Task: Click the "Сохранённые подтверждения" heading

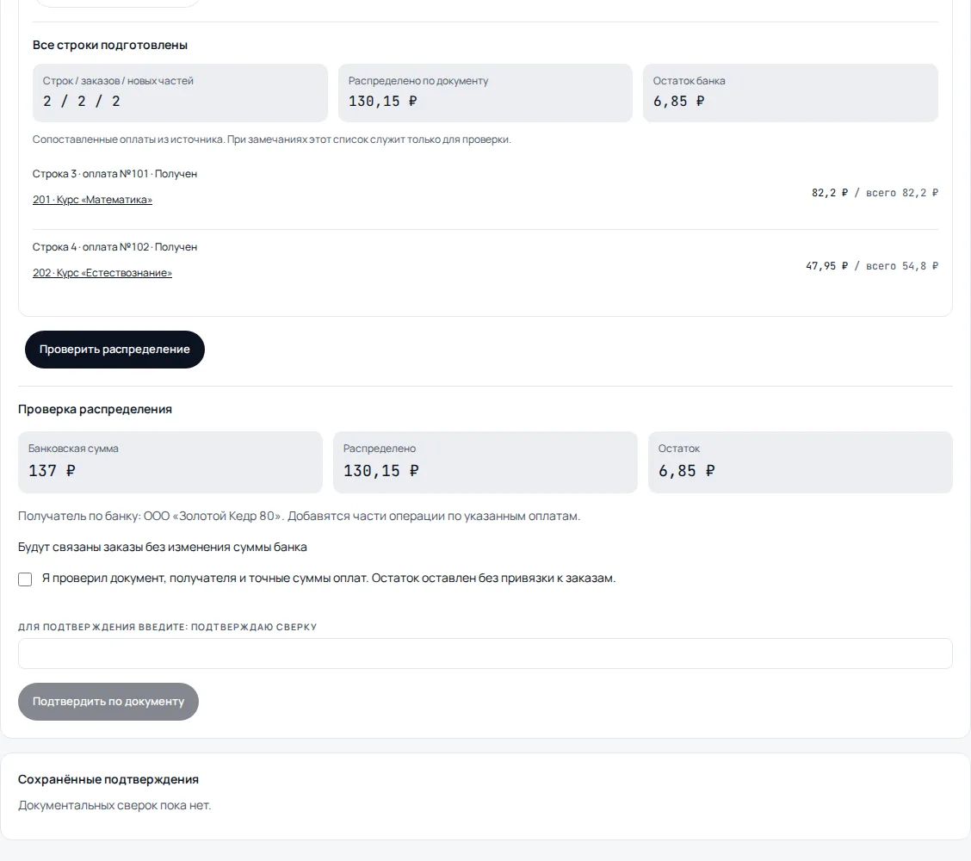Action: coord(108,779)
